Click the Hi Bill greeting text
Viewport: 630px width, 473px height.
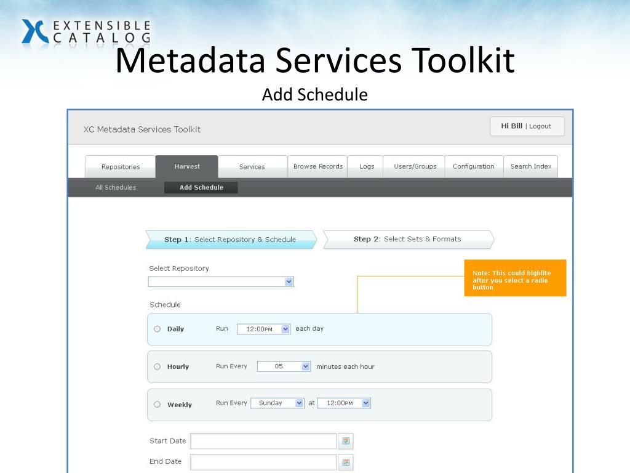511,126
